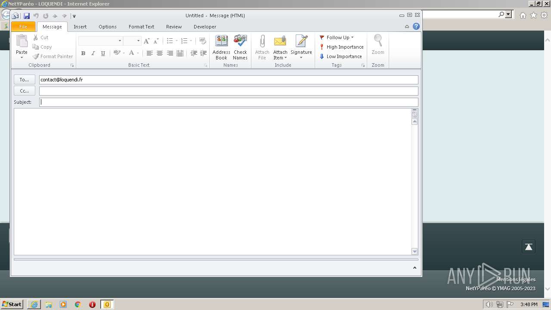
Task: Click the Redo icon in the quick access toolbar
Action: [x=46, y=16]
